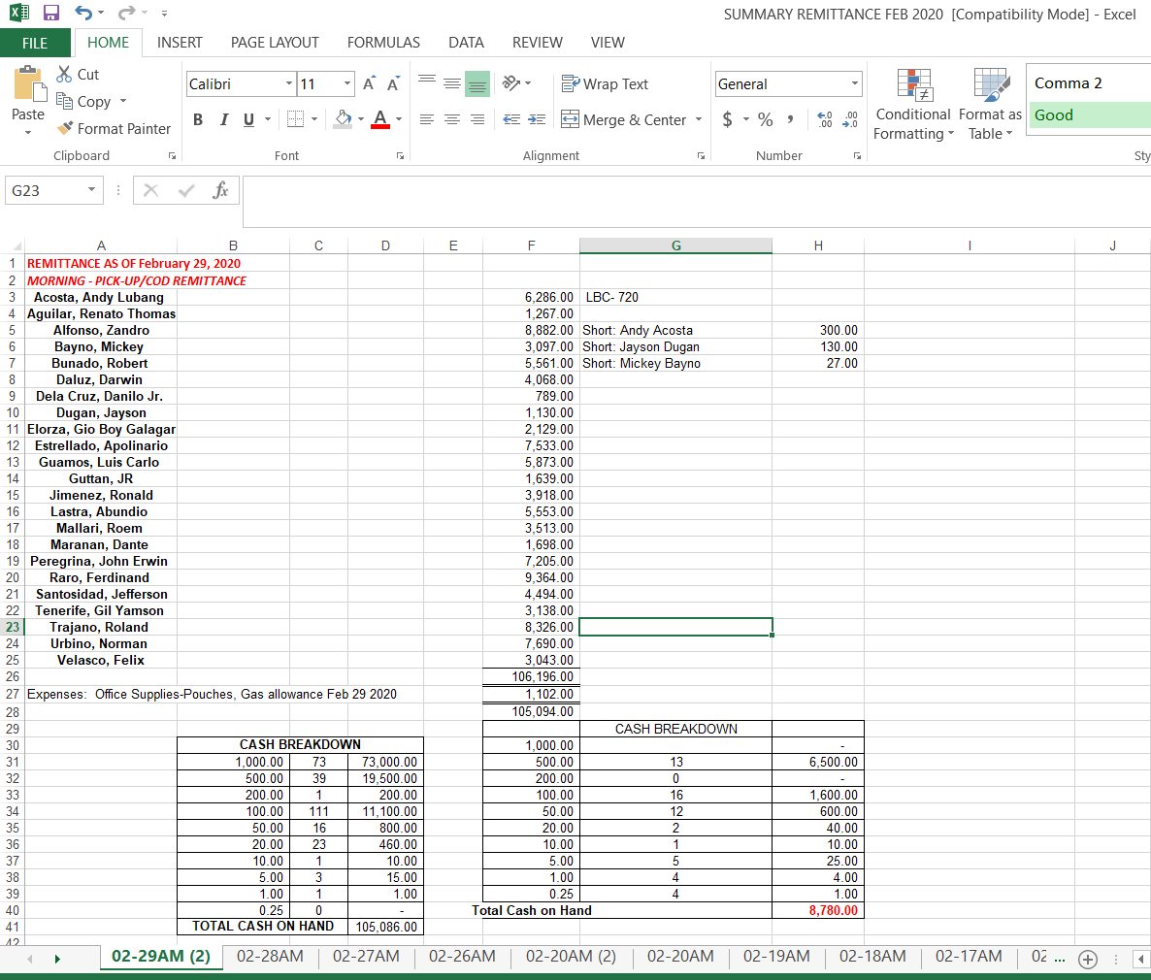Image resolution: width=1151 pixels, height=980 pixels.
Task: Open the General number format dropdown
Action: 854,83
